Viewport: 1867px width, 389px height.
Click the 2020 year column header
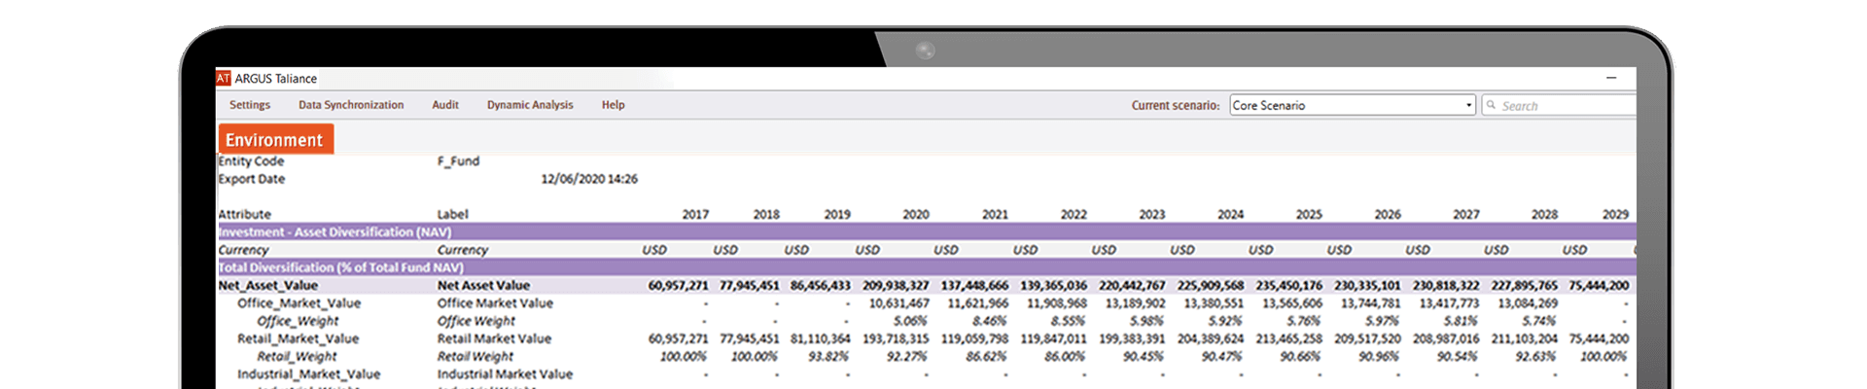click(x=915, y=214)
